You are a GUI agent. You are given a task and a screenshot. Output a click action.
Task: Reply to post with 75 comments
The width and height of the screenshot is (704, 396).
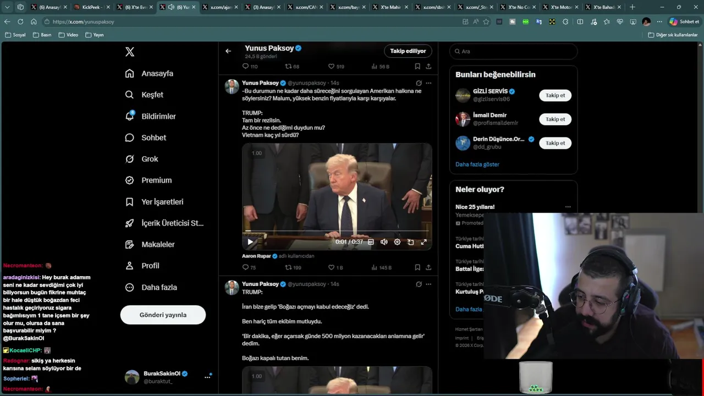click(x=249, y=267)
